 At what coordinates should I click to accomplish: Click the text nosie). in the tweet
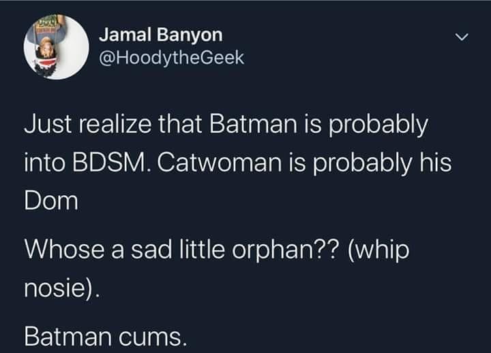pos(61,288)
